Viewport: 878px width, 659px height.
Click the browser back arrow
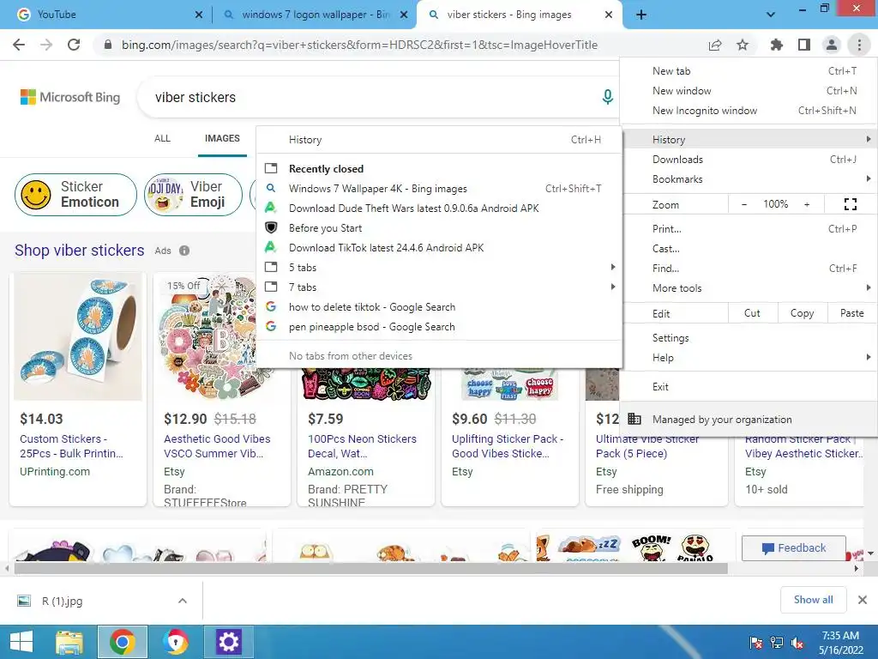(x=19, y=45)
